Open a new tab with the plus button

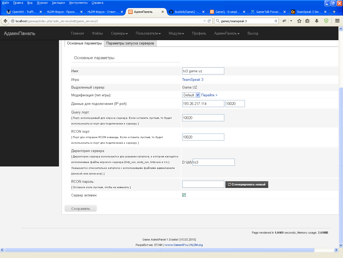334,12
